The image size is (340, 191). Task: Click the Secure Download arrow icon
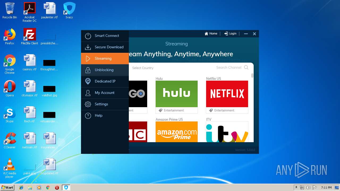click(x=88, y=47)
